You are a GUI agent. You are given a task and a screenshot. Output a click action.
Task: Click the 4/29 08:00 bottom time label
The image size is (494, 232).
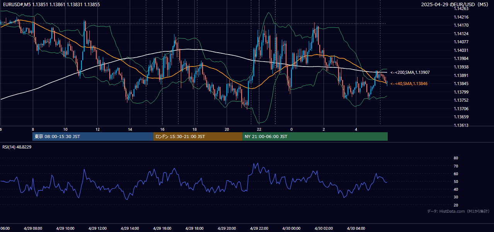[x=33, y=228]
